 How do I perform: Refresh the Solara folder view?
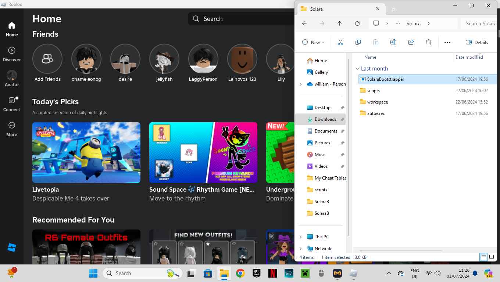pyautogui.click(x=357, y=23)
